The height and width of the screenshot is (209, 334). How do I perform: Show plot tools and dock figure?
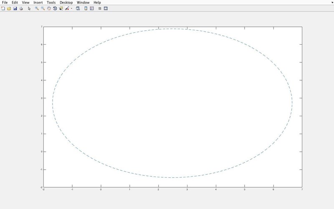click(106, 8)
